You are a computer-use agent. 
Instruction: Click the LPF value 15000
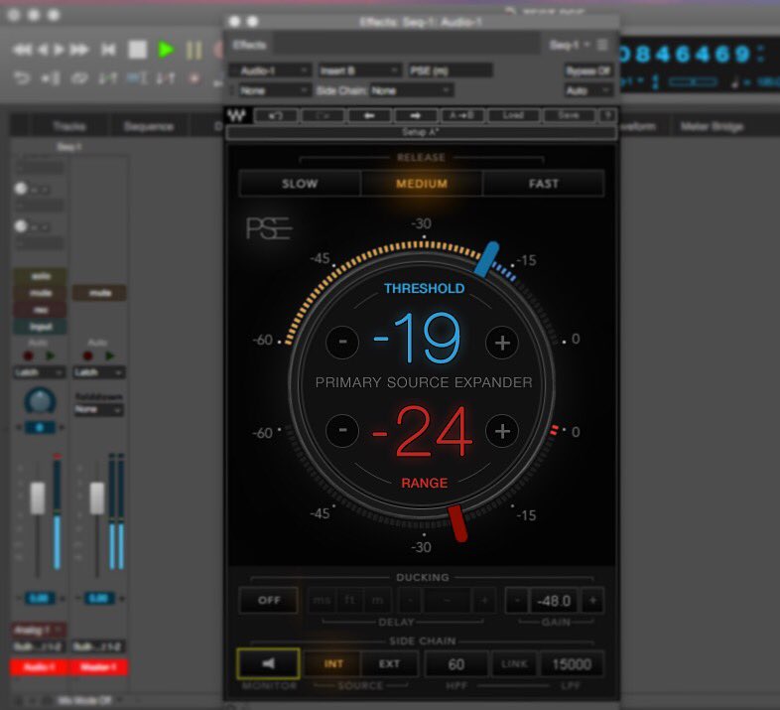(x=572, y=664)
